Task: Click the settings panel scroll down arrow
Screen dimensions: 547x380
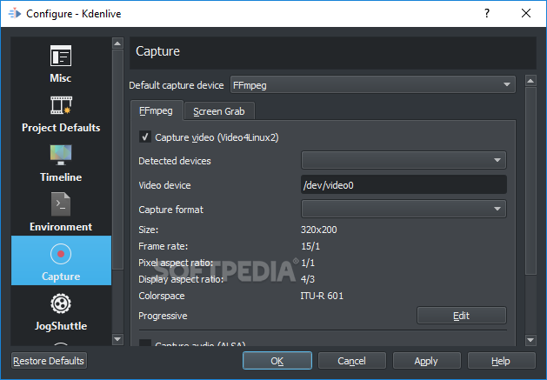Action: [530, 340]
